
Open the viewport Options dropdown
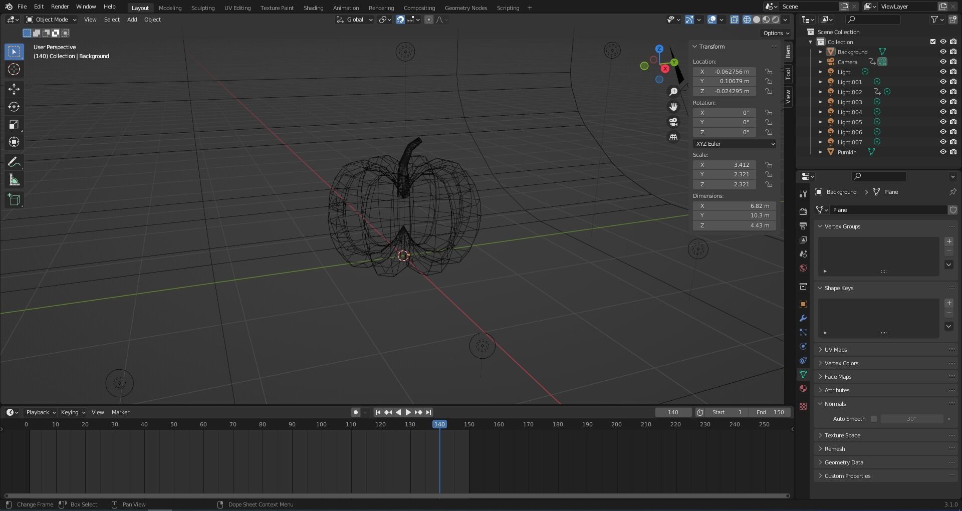click(776, 33)
